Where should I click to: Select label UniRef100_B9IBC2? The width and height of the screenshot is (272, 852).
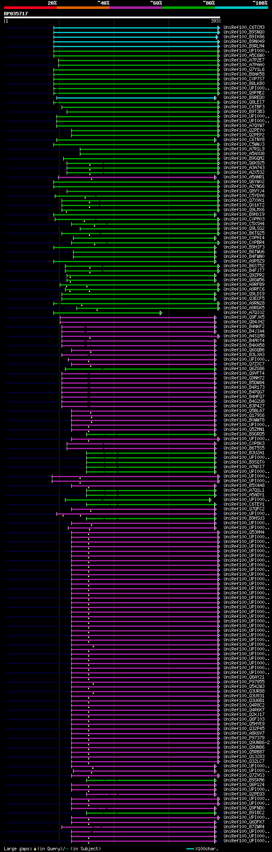point(244,812)
